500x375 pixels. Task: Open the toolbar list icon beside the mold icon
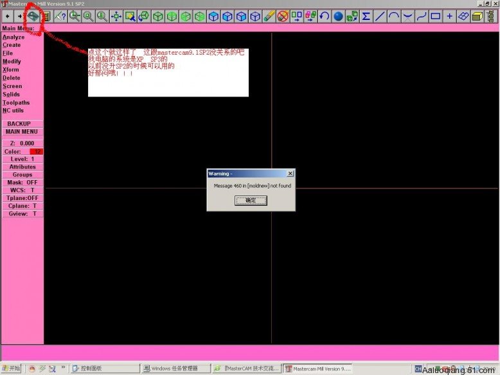click(47, 16)
